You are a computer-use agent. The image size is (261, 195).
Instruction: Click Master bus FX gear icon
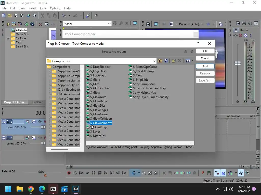pos(240,35)
